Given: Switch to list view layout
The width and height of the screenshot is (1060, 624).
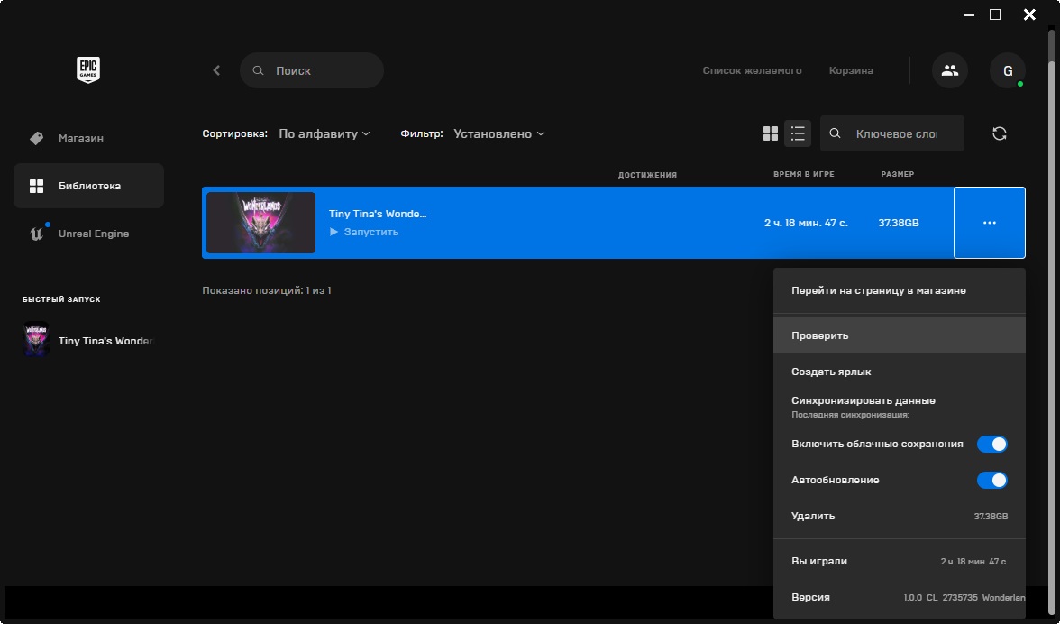Looking at the screenshot, I should (x=798, y=133).
